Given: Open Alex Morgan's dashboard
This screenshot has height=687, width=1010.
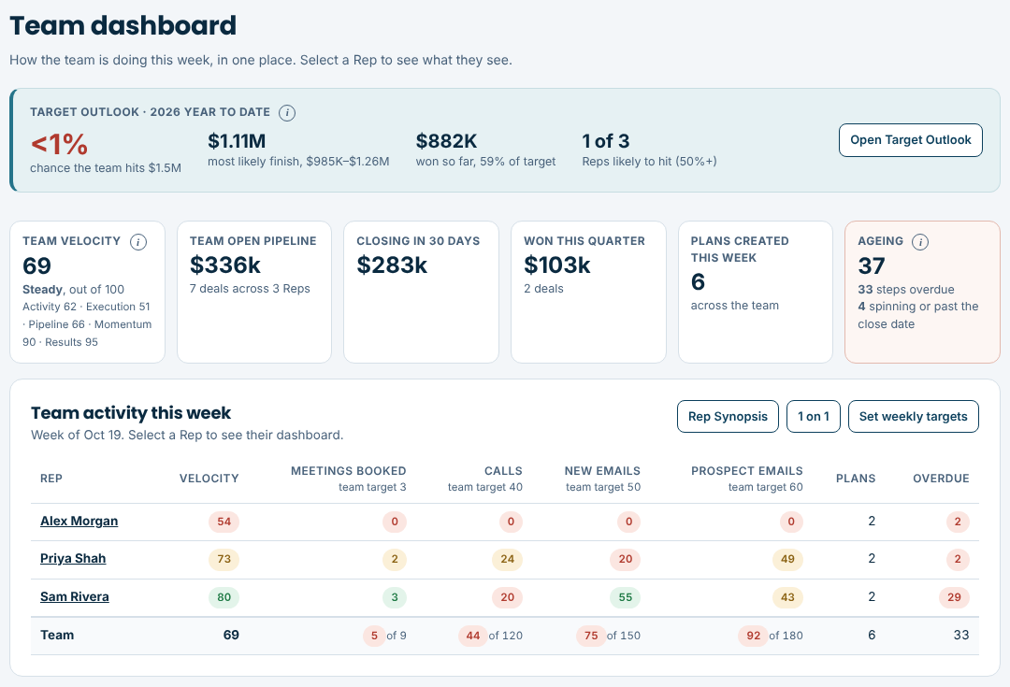Looking at the screenshot, I should click(79, 521).
